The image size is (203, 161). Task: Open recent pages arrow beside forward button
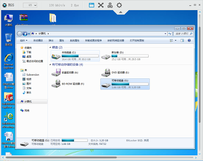tap(29, 34)
